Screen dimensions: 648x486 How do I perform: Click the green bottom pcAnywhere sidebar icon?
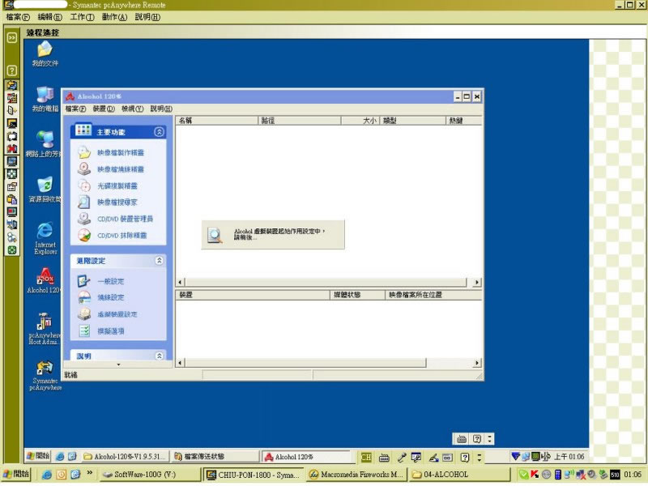pyautogui.click(x=12, y=250)
